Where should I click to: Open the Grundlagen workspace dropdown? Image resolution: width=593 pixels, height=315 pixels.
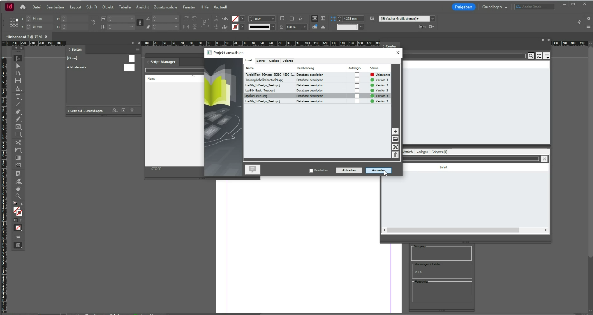[494, 7]
